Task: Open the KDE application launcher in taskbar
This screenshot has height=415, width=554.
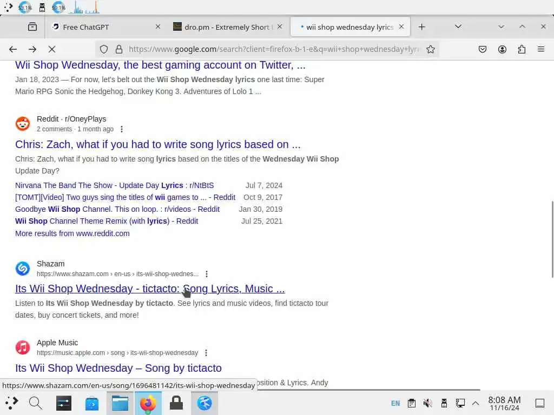Action: pos(11,403)
